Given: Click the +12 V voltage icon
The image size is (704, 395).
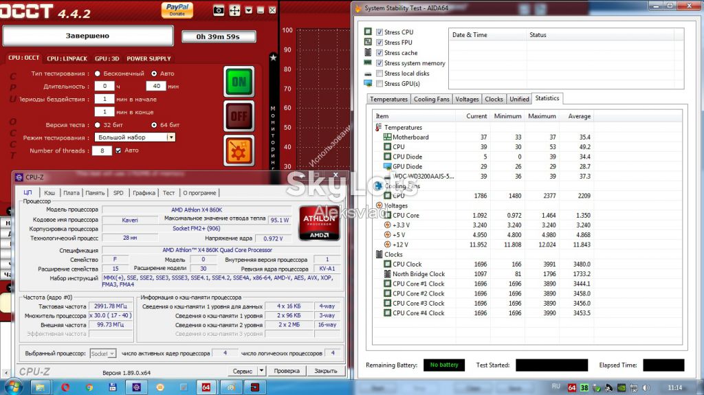Looking at the screenshot, I should (387, 245).
